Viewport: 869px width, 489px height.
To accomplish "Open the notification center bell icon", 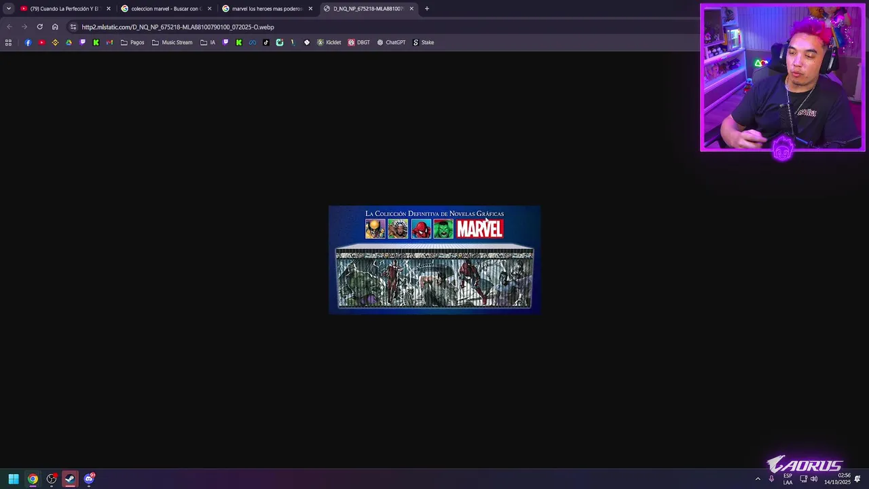I will point(857,479).
